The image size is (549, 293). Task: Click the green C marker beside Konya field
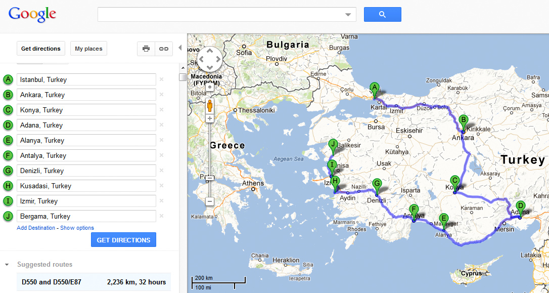(x=8, y=110)
